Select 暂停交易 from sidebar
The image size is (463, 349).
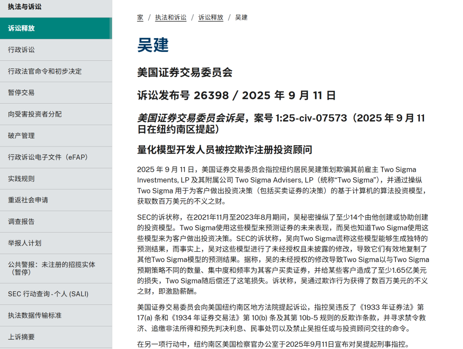[56, 92]
